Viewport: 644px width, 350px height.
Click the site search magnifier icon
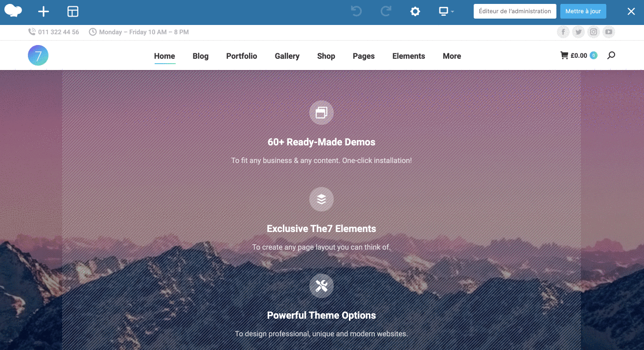point(611,56)
